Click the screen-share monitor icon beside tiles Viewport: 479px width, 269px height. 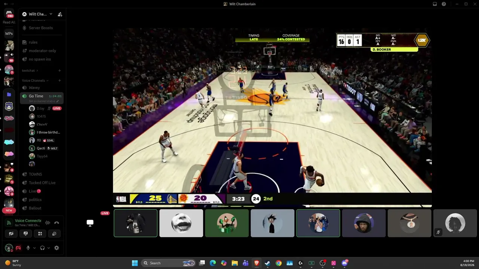pos(90,223)
